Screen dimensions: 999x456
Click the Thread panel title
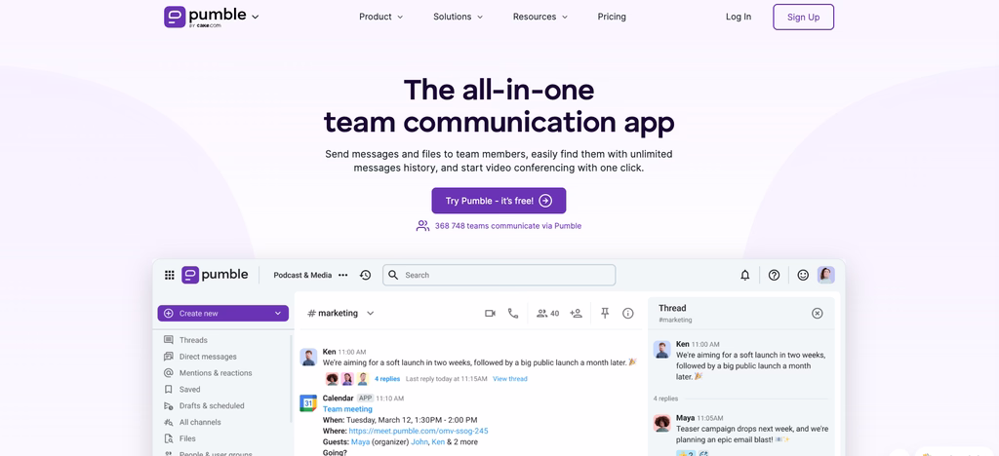tap(672, 309)
